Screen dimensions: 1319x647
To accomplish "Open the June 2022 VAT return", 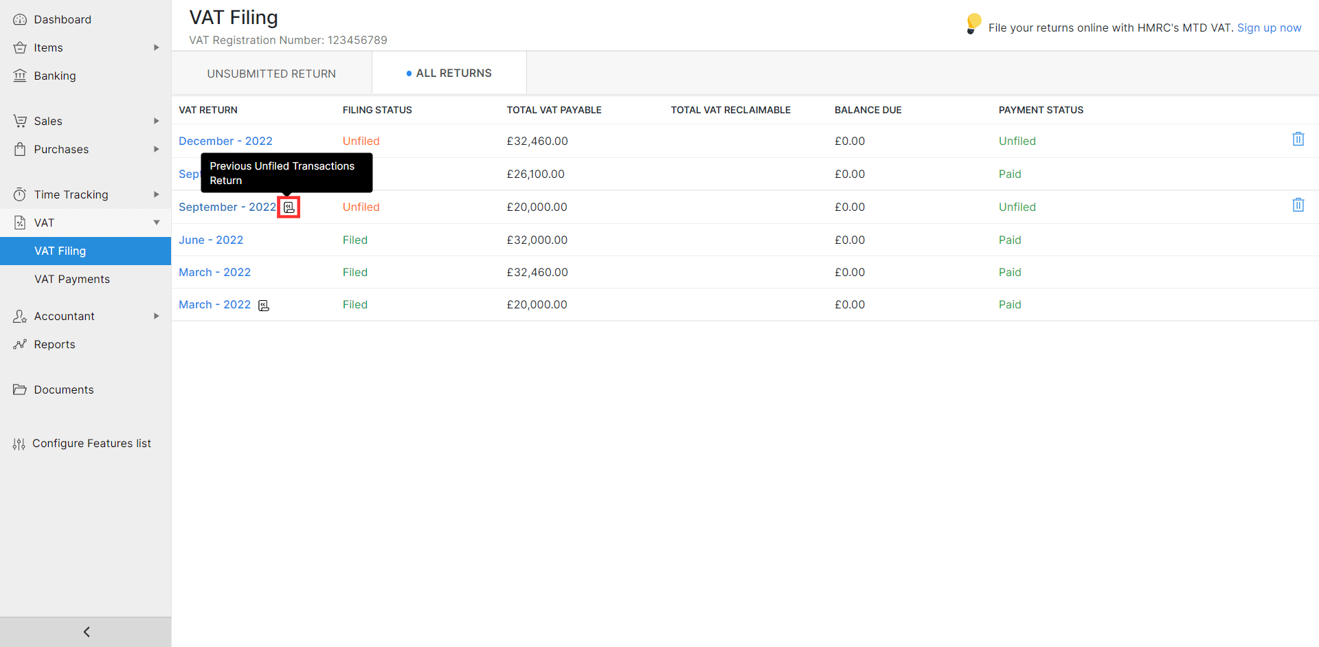I will pyautogui.click(x=211, y=240).
